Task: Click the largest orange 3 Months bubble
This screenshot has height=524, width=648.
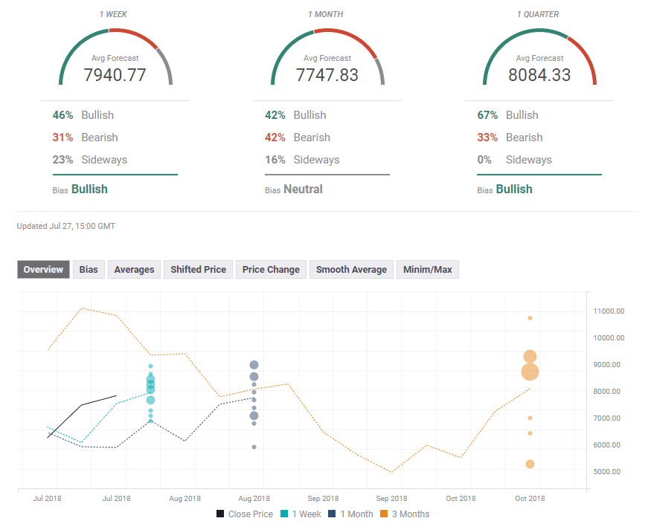Action: click(x=530, y=372)
